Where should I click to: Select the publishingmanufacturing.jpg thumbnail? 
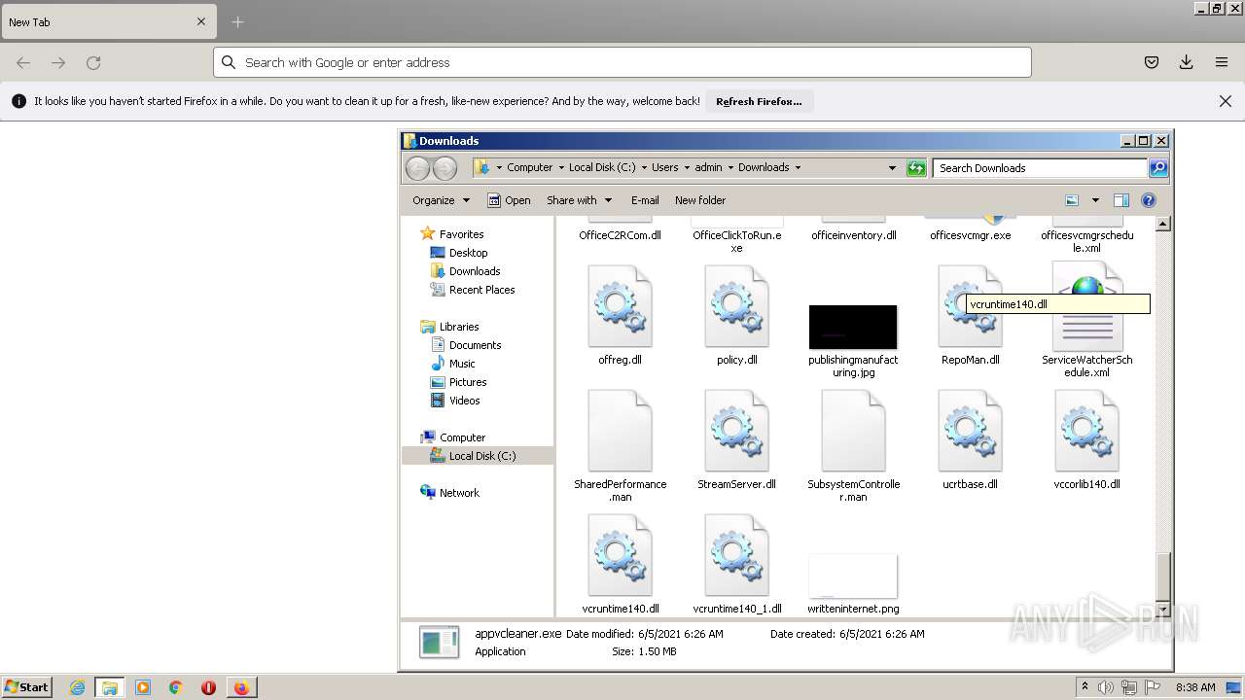[853, 327]
